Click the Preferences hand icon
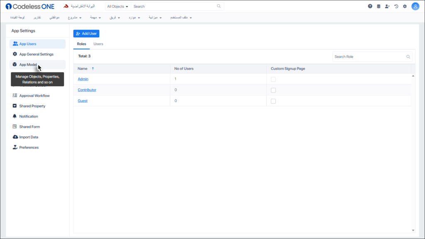This screenshot has height=239, width=425. 15,147
